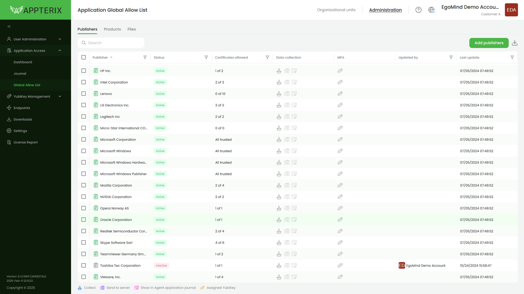Click the download export icon beside Add publishers
524x294 pixels.
514,43
